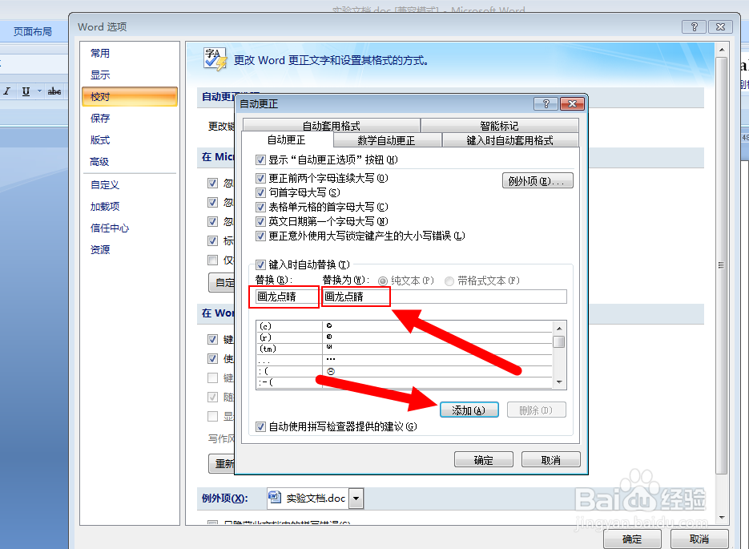The image size is (749, 549).
Task: Select 资源 in the options sidebar
Action: click(100, 249)
